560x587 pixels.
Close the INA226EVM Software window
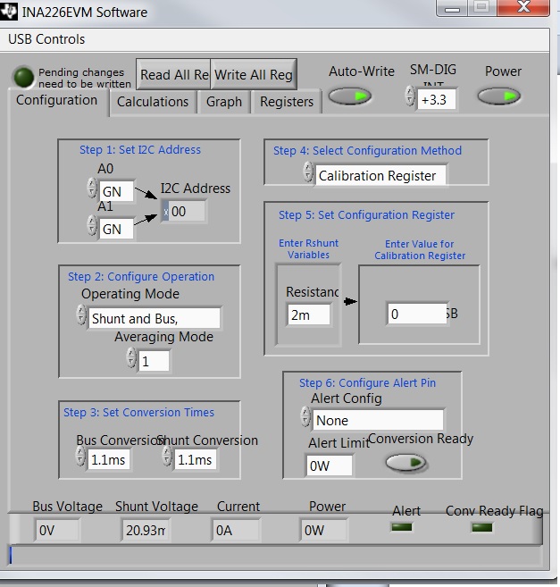coord(523,7)
